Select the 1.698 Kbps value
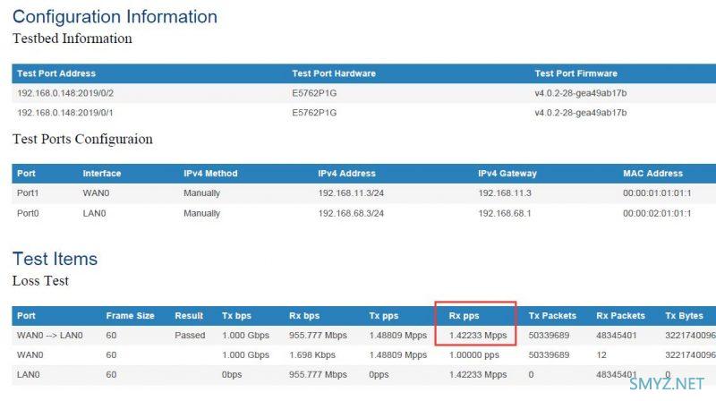This screenshot has width=716, height=401. click(311, 354)
